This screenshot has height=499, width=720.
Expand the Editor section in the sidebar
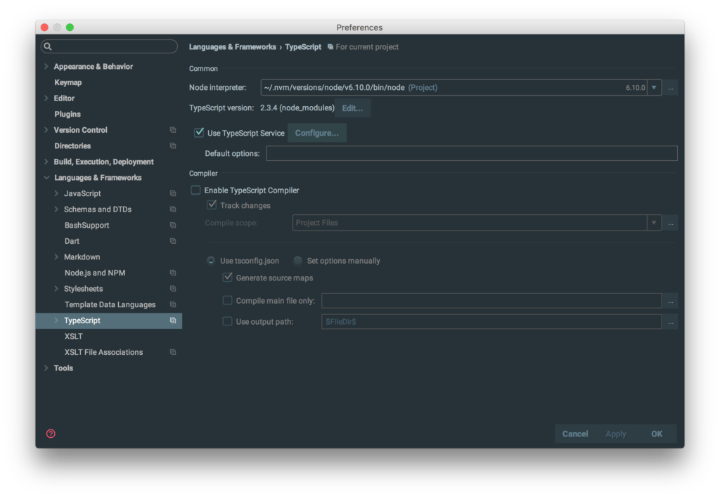click(x=45, y=98)
